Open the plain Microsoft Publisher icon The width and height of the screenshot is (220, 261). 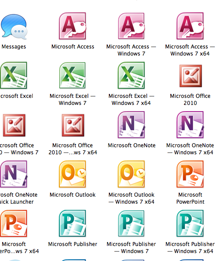pos(72,224)
